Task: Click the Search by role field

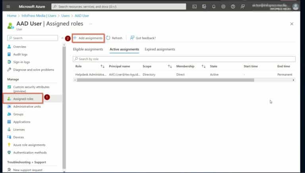Action: click(184, 59)
